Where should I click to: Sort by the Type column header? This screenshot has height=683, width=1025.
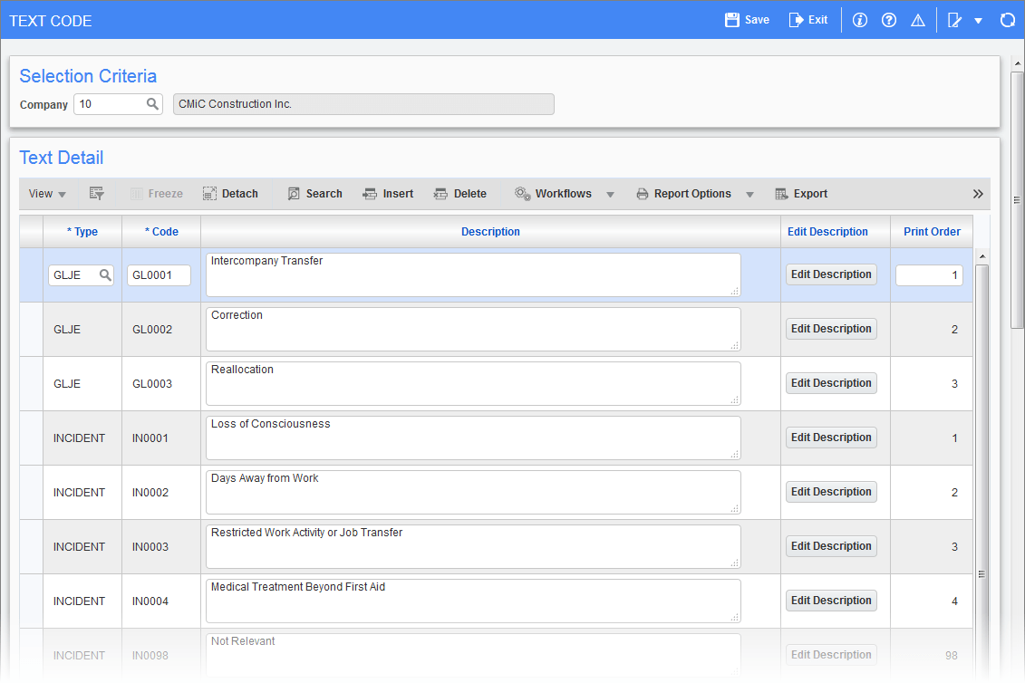pyautogui.click(x=82, y=231)
